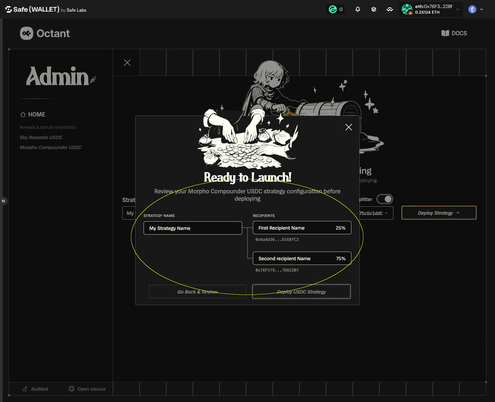Image resolution: width=495 pixels, height=402 pixels.
Task: Click the Deploy Strategy button
Action: pyautogui.click(x=439, y=213)
